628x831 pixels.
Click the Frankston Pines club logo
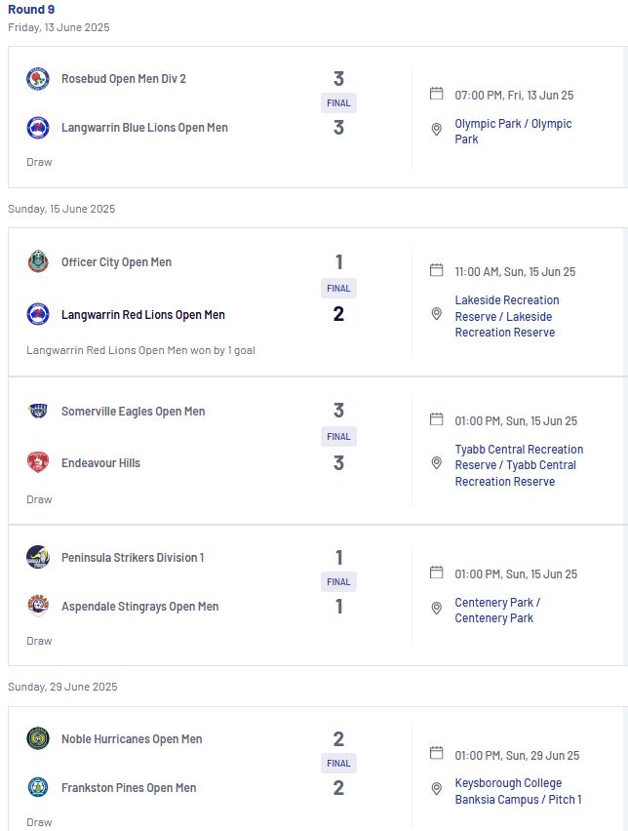click(38, 787)
